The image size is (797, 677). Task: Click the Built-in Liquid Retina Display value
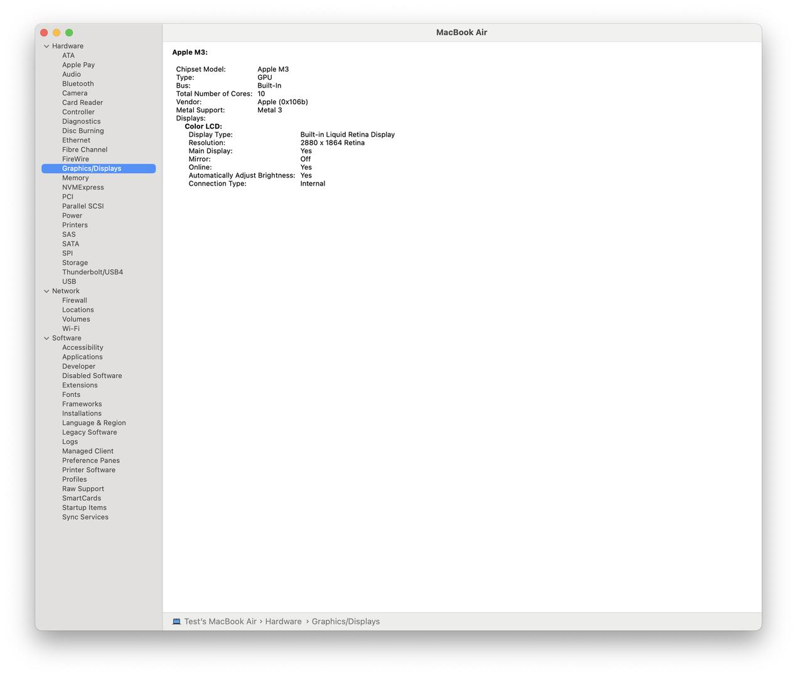(347, 135)
